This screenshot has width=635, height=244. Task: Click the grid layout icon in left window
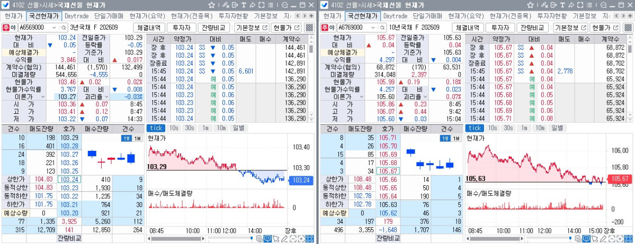[x=309, y=28]
